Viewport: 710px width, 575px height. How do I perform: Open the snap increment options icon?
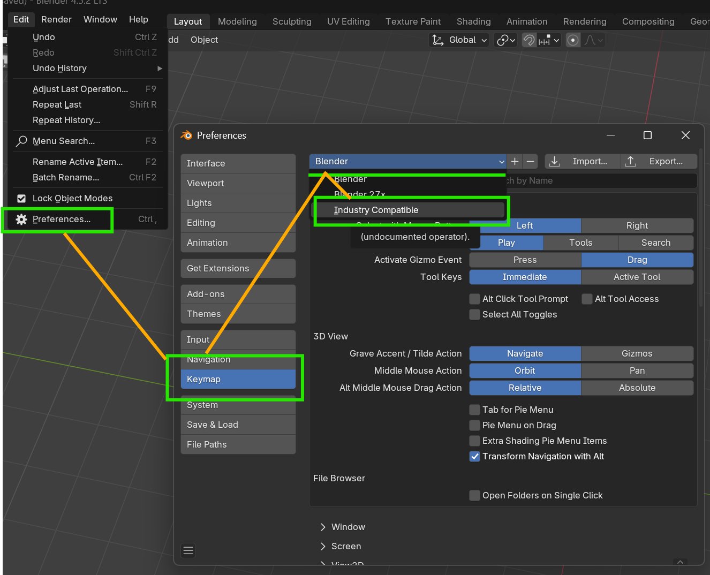(549, 40)
